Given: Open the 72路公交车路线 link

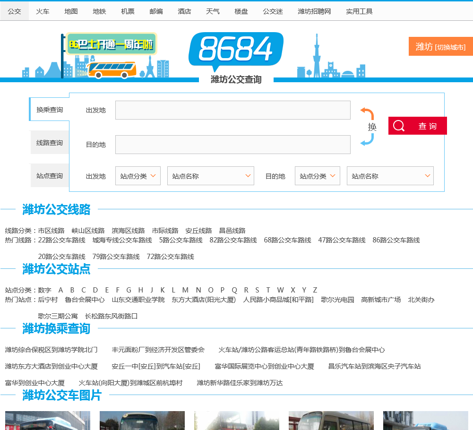Looking at the screenshot, I should click(170, 257).
